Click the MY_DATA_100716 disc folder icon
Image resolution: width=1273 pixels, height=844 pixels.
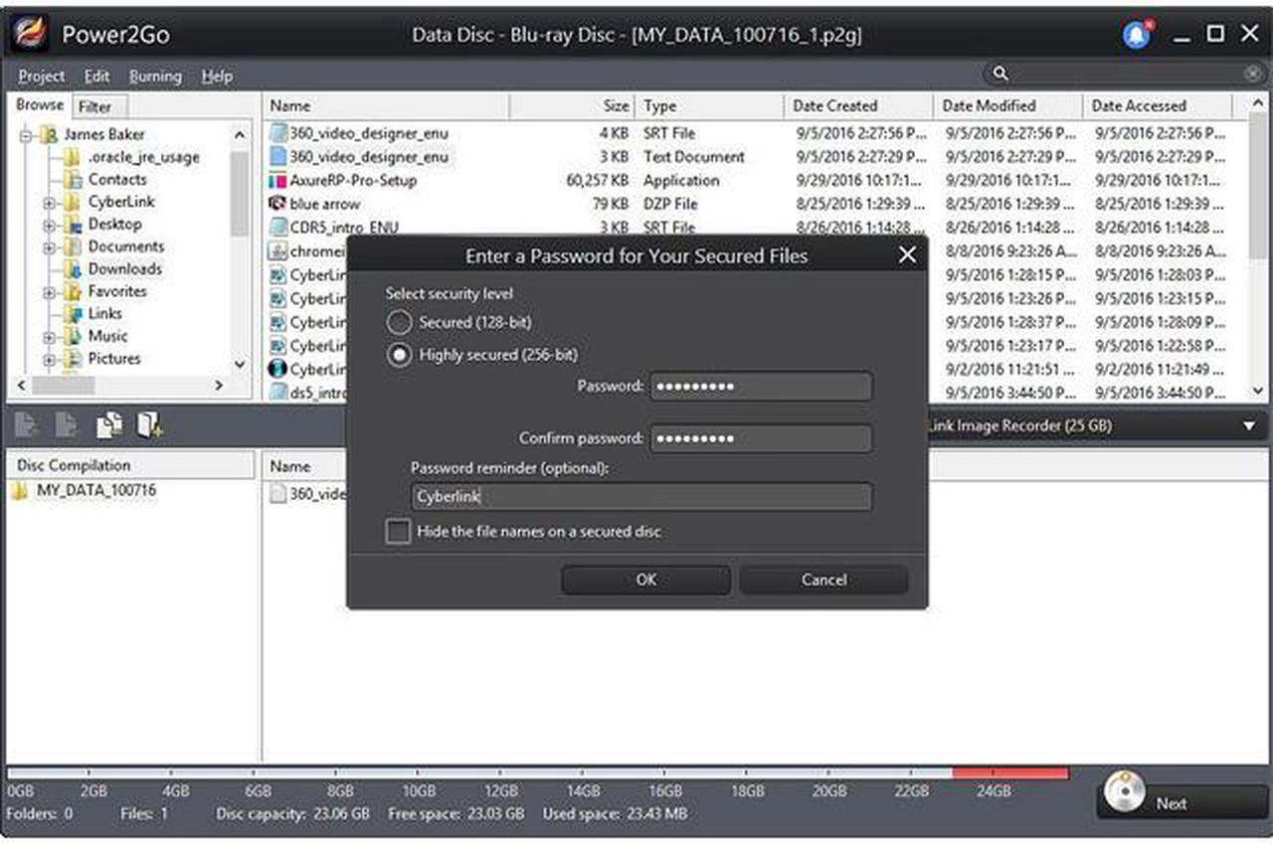coord(20,491)
